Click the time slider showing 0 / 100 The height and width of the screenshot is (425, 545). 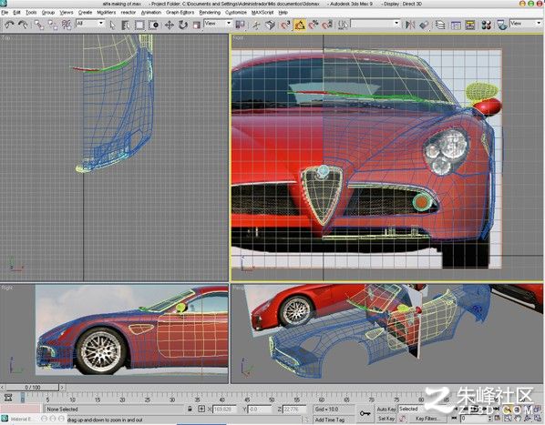[x=32, y=387]
